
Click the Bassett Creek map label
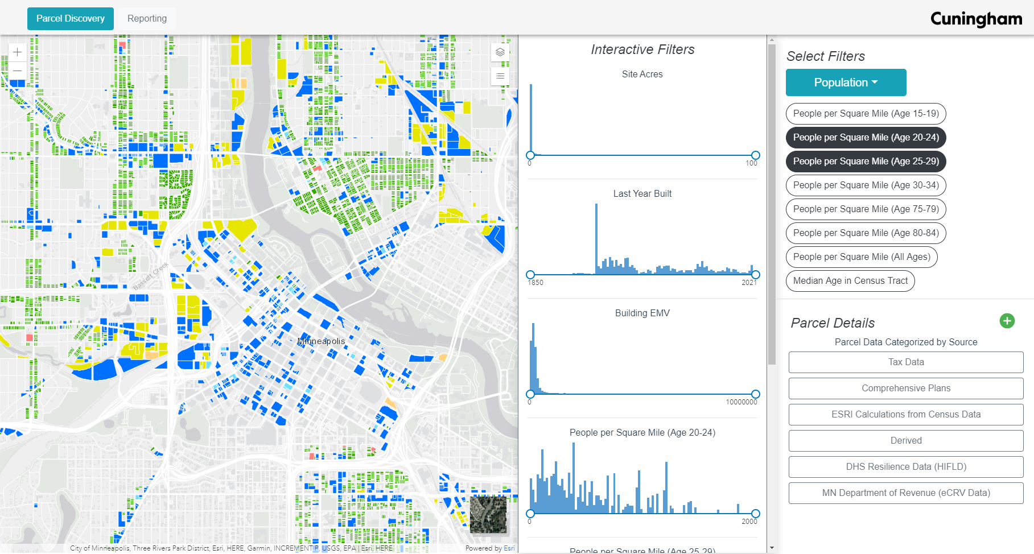150,276
